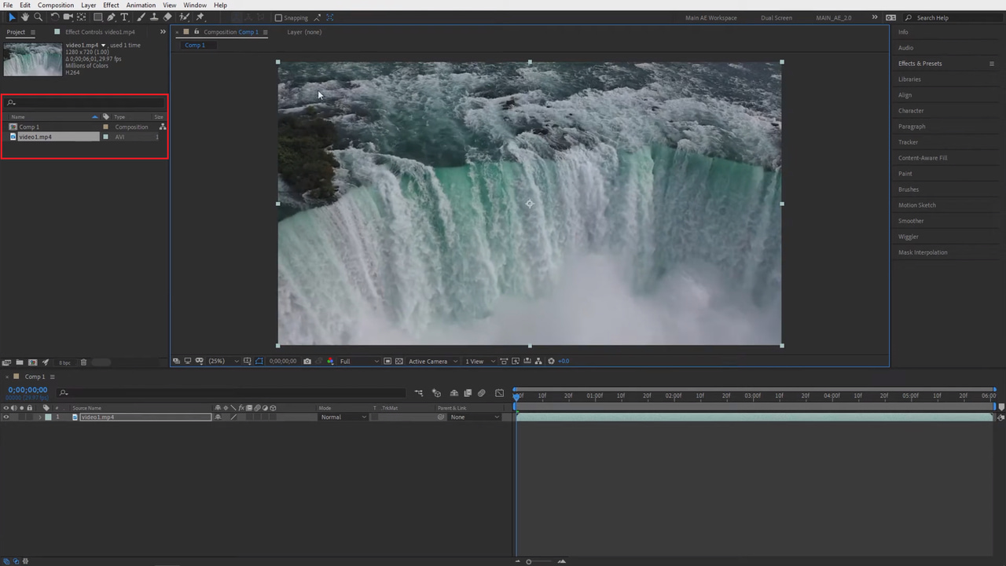Click the snapshot camera icon in viewer
The width and height of the screenshot is (1006, 566).
tap(307, 362)
